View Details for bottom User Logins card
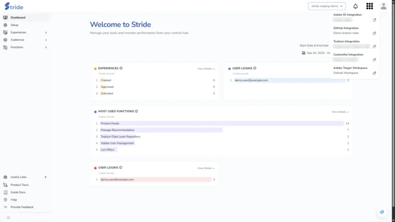Viewport: 395px width, 222px height. (206, 168)
